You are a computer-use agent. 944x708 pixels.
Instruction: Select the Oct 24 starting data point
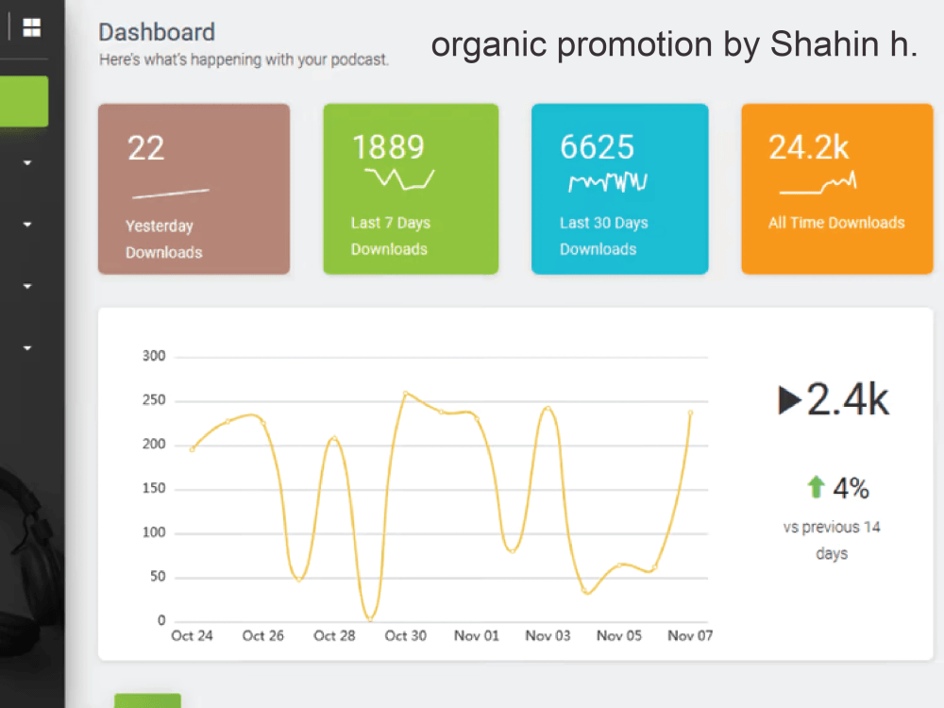192,449
